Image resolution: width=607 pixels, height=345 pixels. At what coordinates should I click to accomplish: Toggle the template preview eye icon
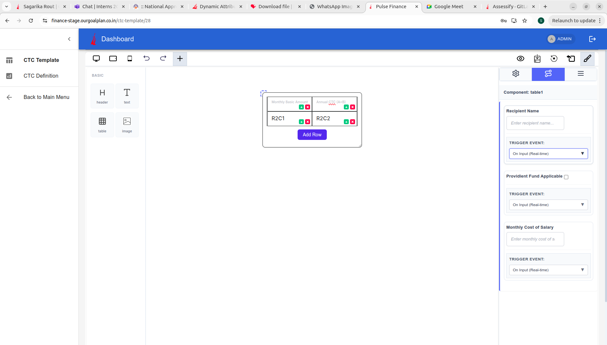click(x=521, y=58)
